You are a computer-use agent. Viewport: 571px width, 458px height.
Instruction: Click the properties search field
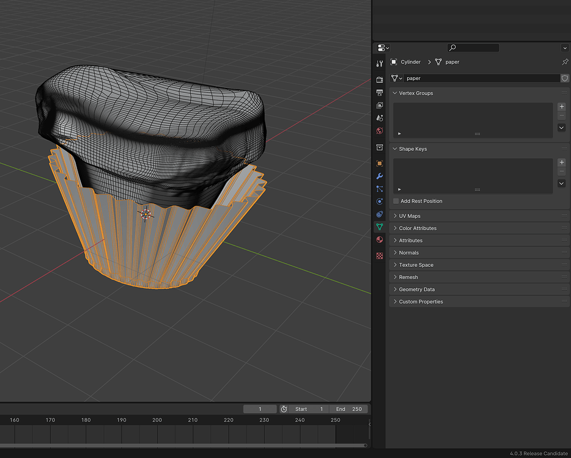click(x=473, y=48)
